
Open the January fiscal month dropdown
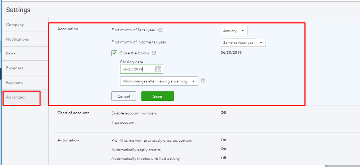[234, 31]
